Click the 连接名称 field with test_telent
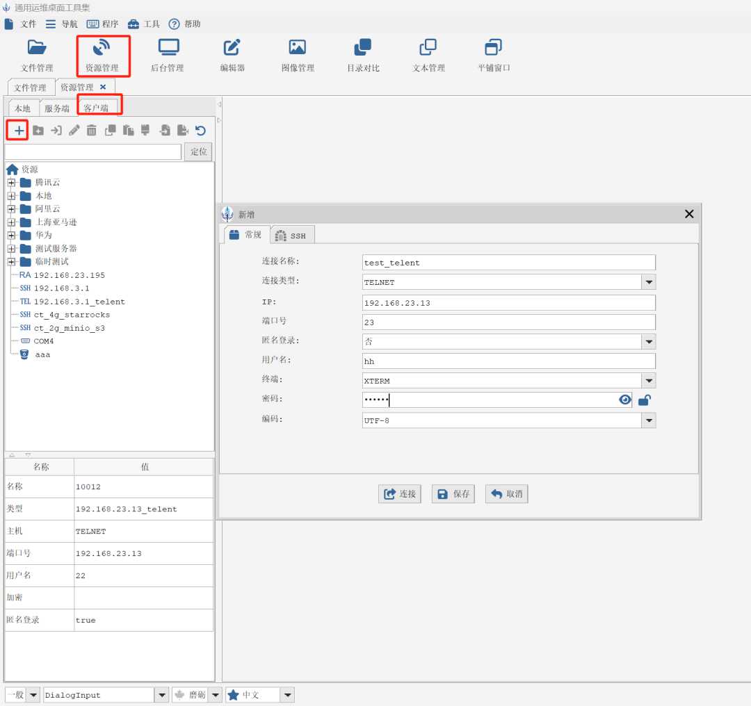The image size is (751, 706). click(x=508, y=263)
